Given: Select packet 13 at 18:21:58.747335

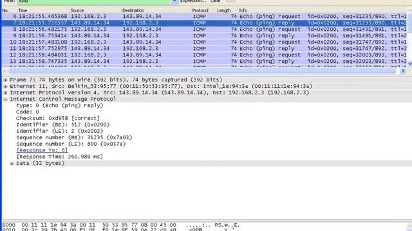Looking at the screenshot, I should click(205, 62).
